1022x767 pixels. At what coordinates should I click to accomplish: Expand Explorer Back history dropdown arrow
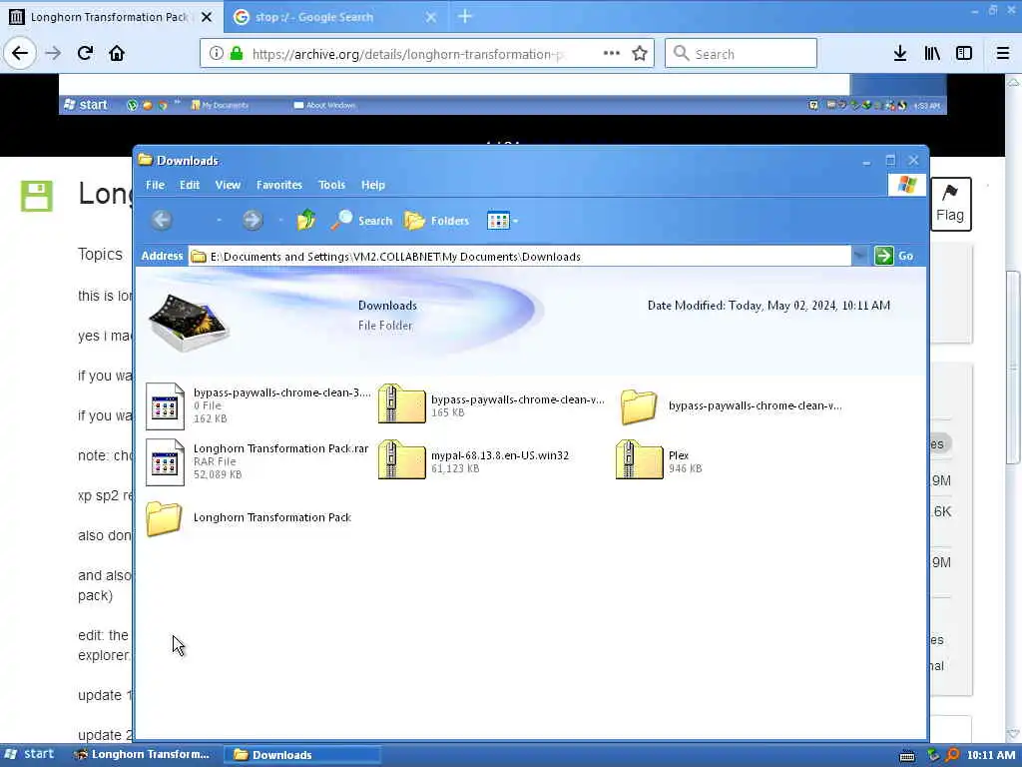219,221
